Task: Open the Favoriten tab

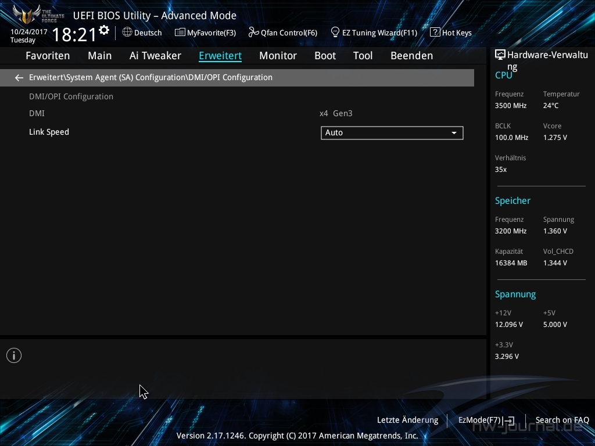Action: coord(48,56)
